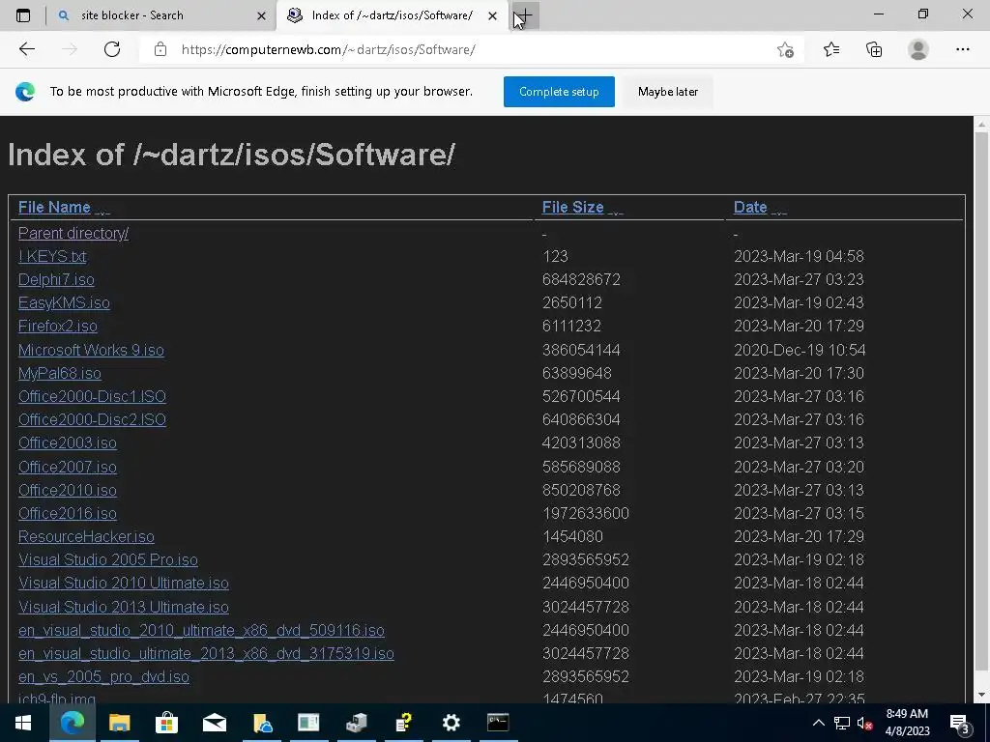Download en_visual_studio_2010_ultimate_x86_dvd_509116.iso

pos(201,630)
